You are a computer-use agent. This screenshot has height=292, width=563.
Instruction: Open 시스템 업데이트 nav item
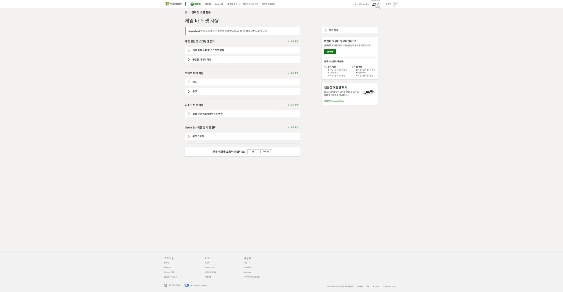pos(268,4)
